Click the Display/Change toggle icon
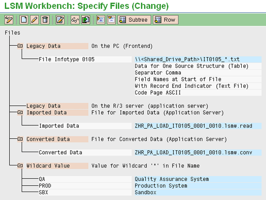This screenshot has height=200, width=266. 9,20
